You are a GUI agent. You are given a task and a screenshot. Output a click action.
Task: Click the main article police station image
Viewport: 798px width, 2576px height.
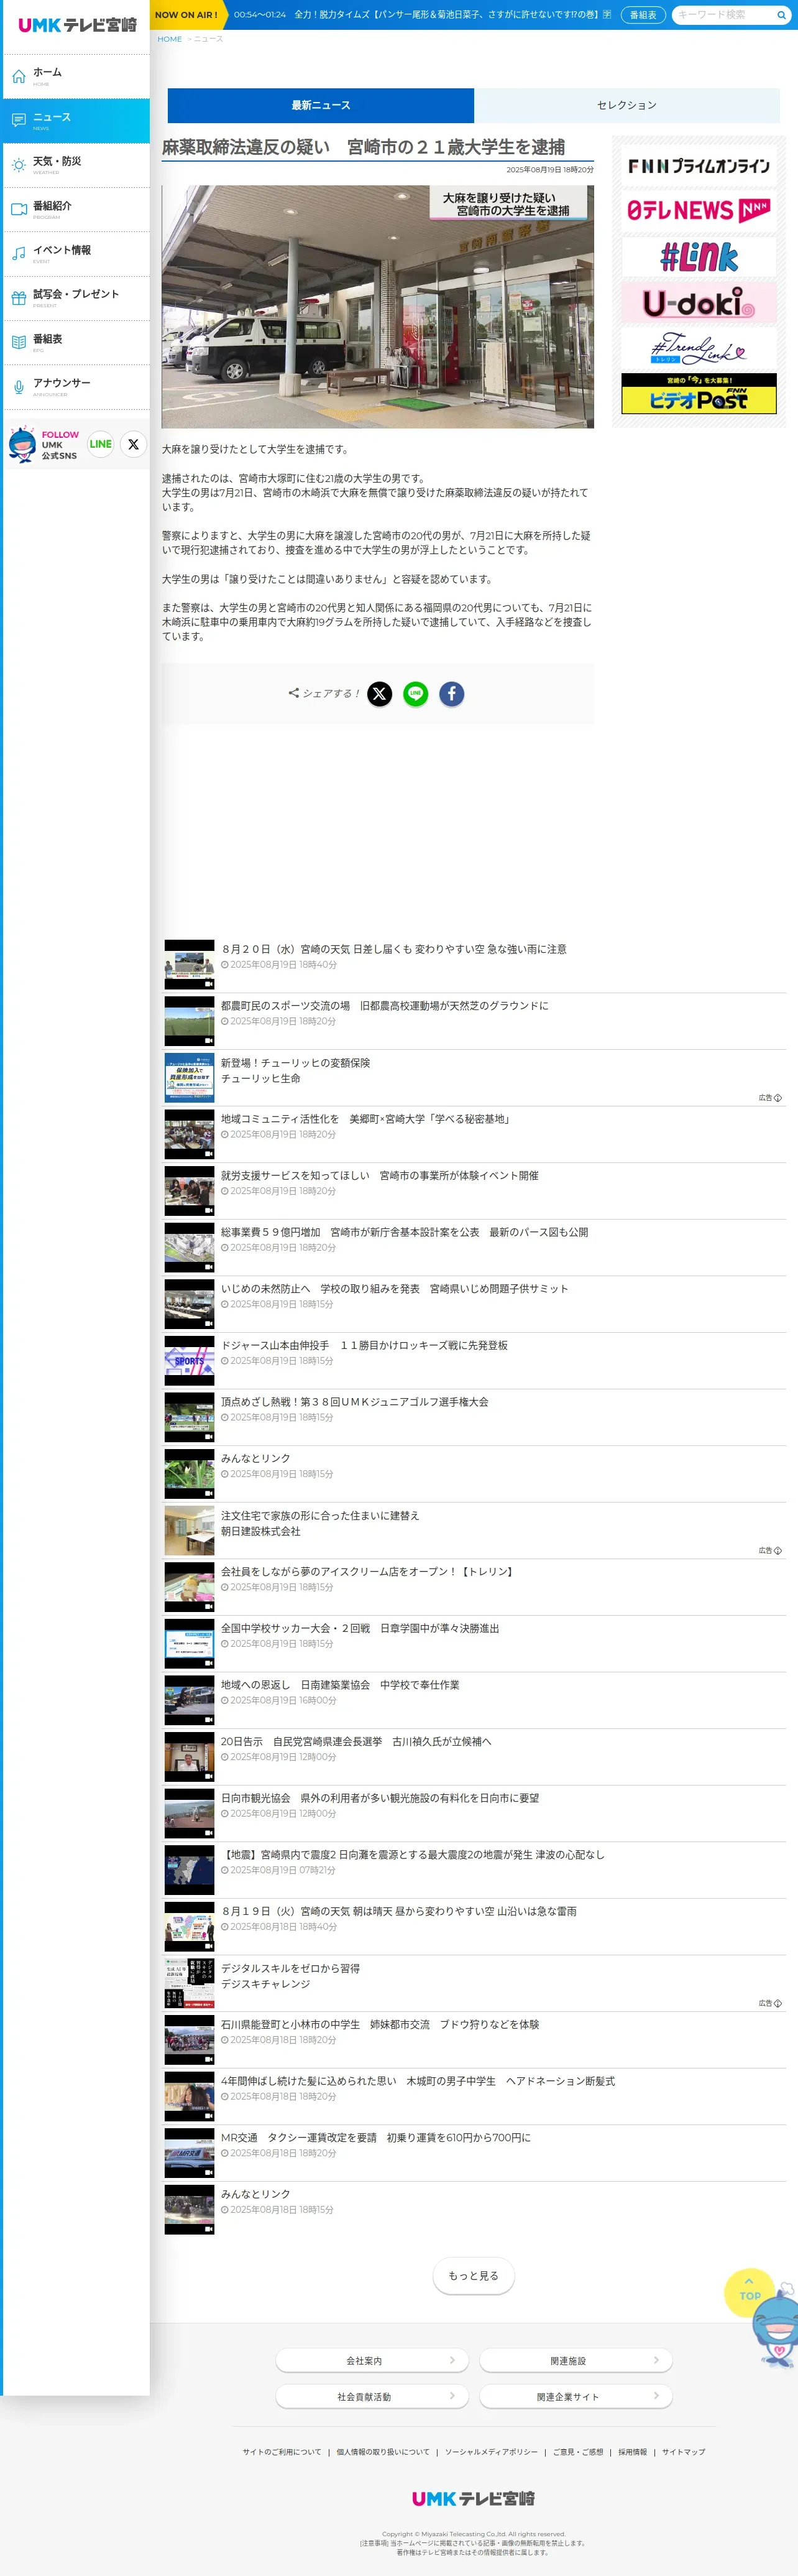pos(377,306)
